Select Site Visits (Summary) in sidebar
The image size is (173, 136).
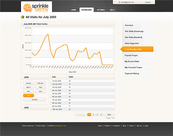click(x=134, y=31)
